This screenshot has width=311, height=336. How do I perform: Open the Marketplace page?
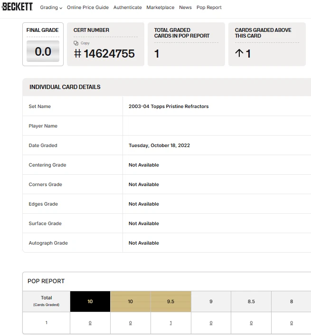point(160,8)
